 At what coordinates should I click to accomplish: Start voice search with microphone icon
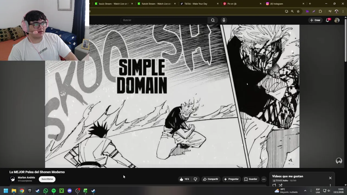click(224, 20)
